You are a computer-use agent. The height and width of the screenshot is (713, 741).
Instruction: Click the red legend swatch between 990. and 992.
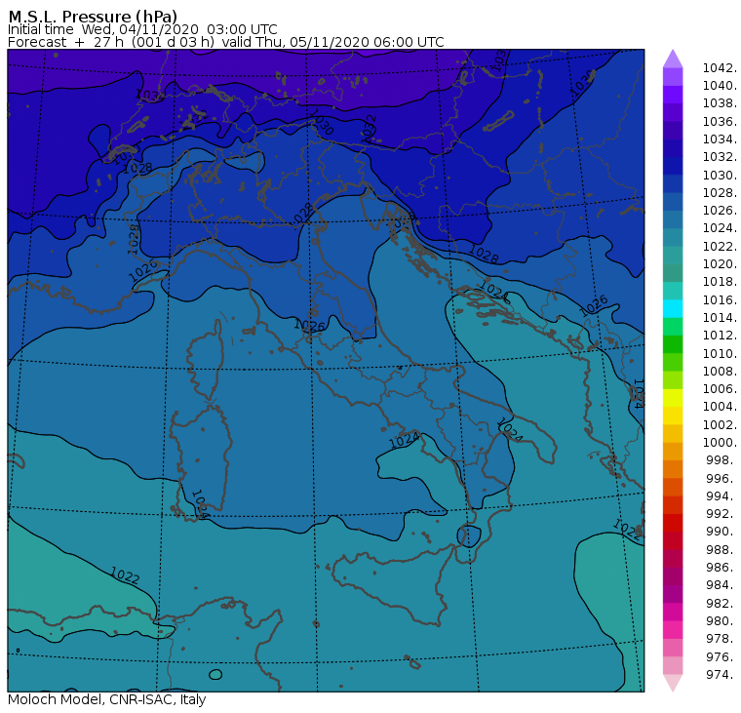[x=673, y=523]
